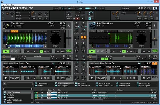Select A1 SubKick1 track row
The image size is (160, 105).
coord(95,93)
